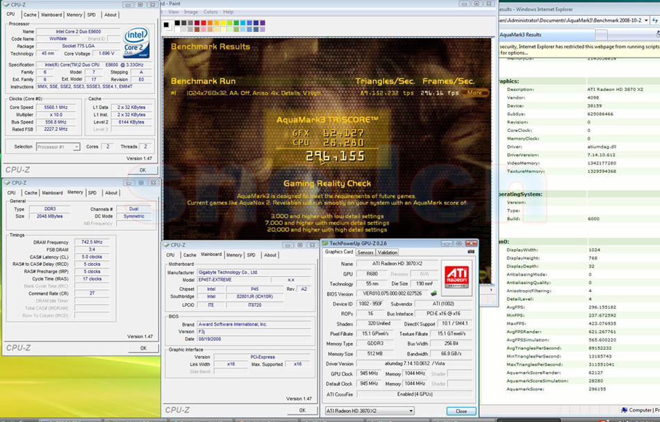Click the CPU-Z title icon of Mainboard window
660x422 pixels.
click(166, 245)
